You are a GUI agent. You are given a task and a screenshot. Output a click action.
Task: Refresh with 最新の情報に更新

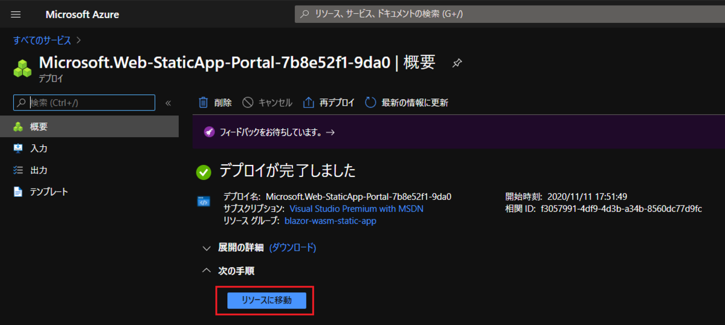(407, 103)
